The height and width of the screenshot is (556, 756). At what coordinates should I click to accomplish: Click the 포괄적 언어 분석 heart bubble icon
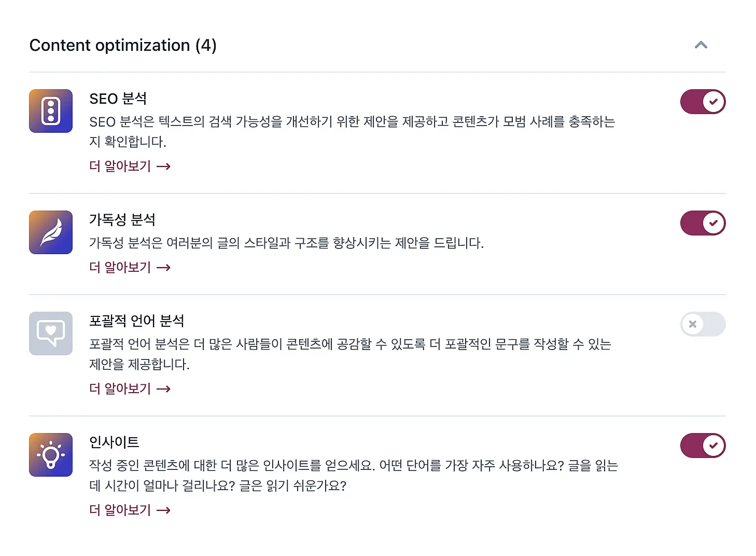[51, 333]
